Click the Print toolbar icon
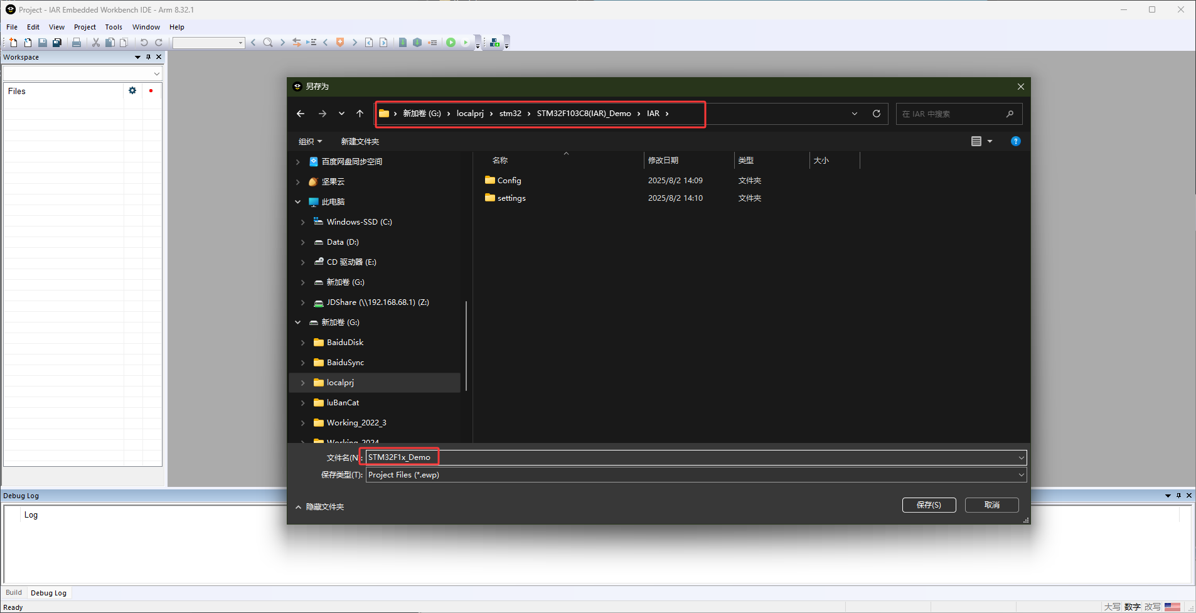The image size is (1196, 613). [77, 43]
